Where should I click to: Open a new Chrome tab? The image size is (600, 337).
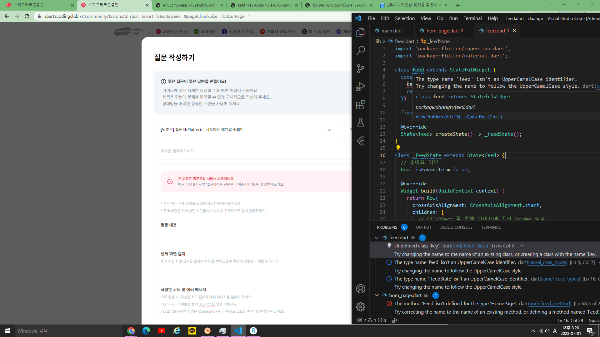(x=458, y=5)
